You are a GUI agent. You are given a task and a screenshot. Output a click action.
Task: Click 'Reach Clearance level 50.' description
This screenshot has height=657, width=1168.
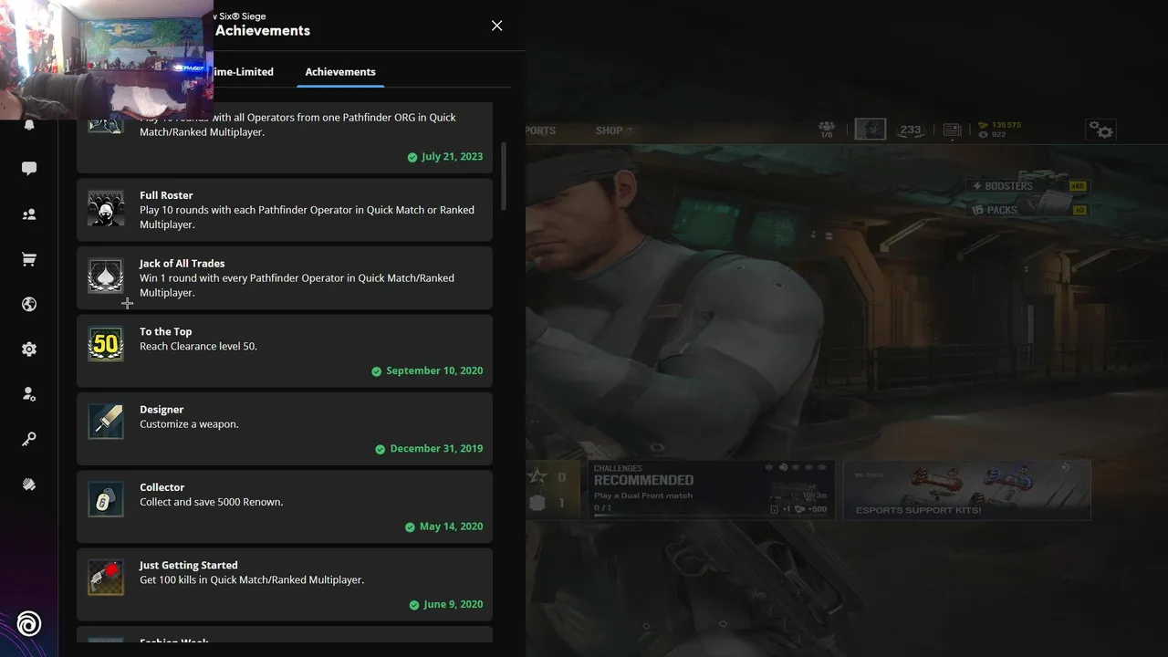pyautogui.click(x=198, y=347)
